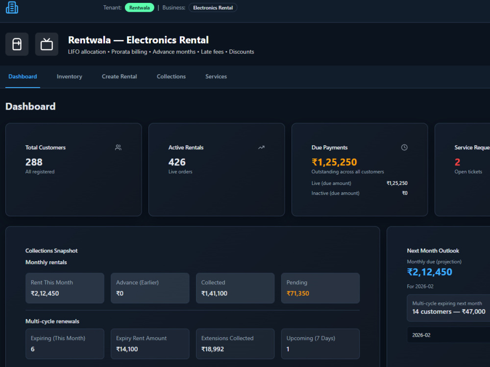Viewport: 490px width, 367px height.
Task: Open the Active Rentals card
Action: tap(217, 169)
